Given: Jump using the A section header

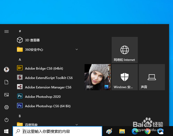Looking at the screenshot, I should click(20, 60).
